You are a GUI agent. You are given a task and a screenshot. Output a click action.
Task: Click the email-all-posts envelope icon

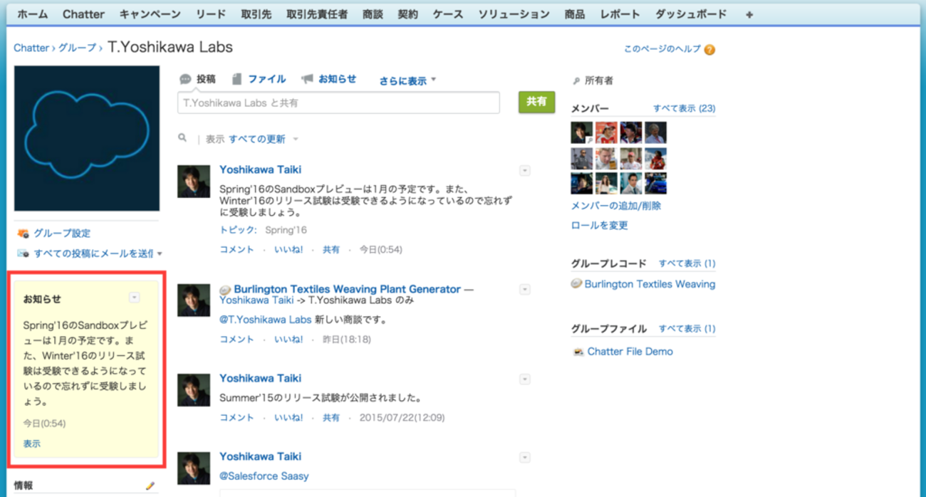pyautogui.click(x=23, y=253)
